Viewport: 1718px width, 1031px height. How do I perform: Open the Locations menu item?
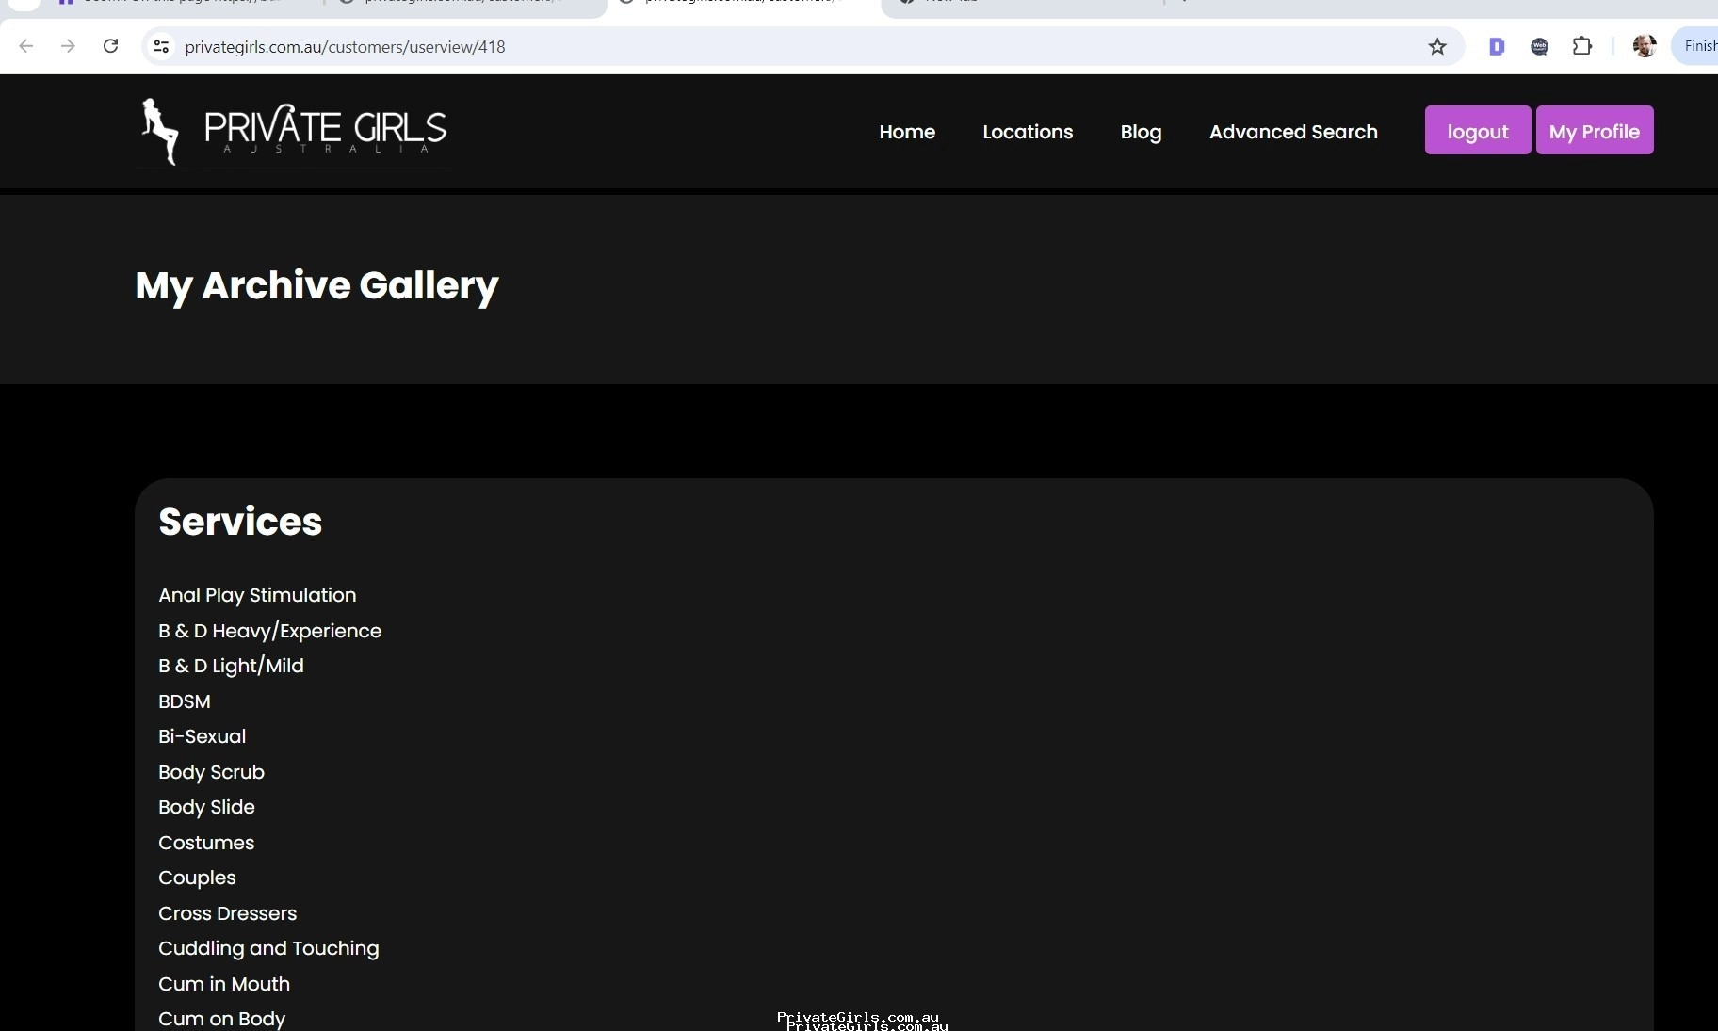[x=1028, y=132]
